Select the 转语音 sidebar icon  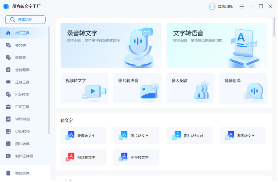pos(8,57)
